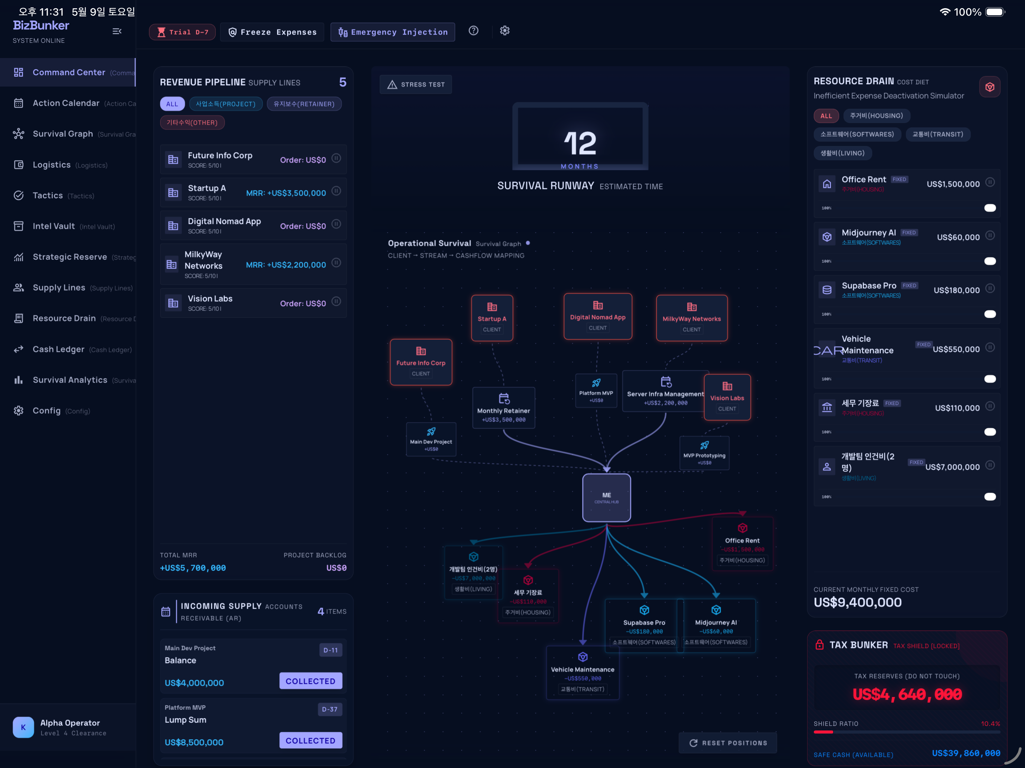Image resolution: width=1025 pixels, height=768 pixels.
Task: Click the Resource Drain receipt icon in sidebar
Action: pos(19,319)
